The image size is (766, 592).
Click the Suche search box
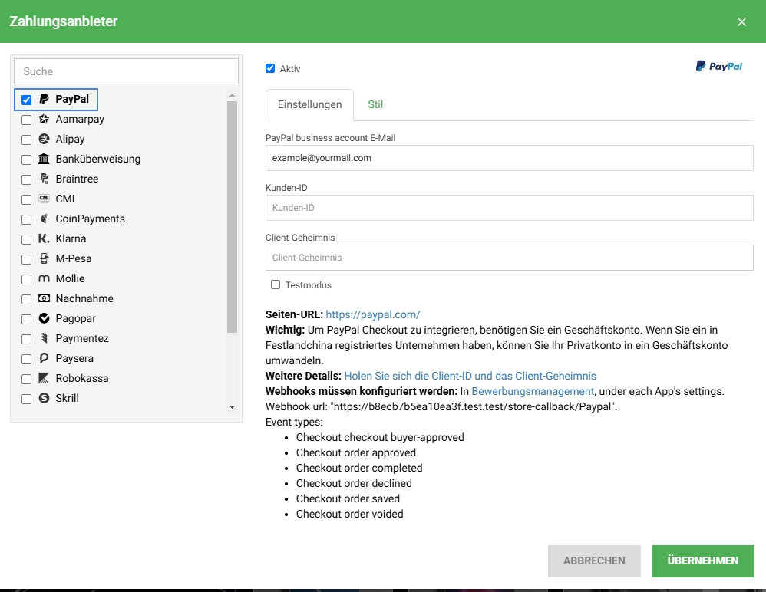(x=127, y=71)
